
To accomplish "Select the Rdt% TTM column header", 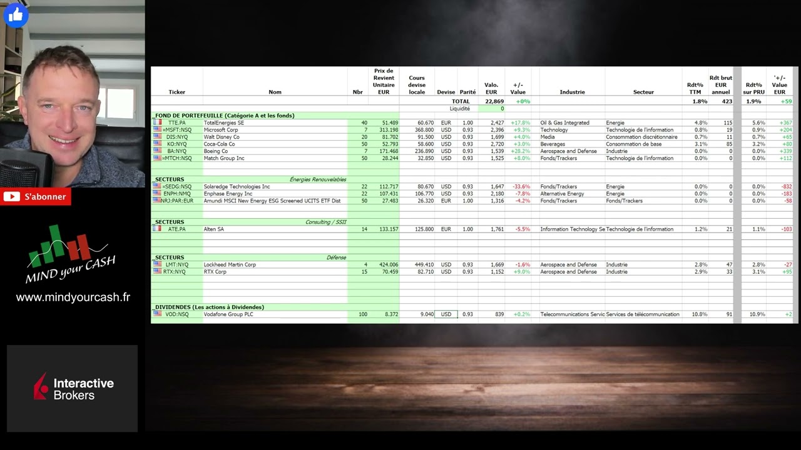I will [695, 89].
